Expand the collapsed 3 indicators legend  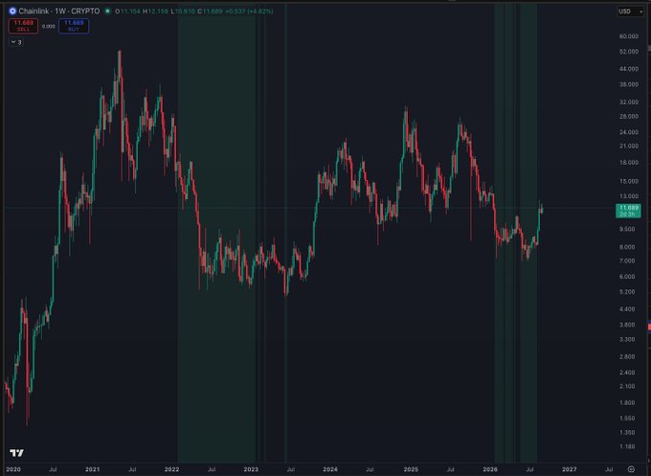(x=16, y=42)
